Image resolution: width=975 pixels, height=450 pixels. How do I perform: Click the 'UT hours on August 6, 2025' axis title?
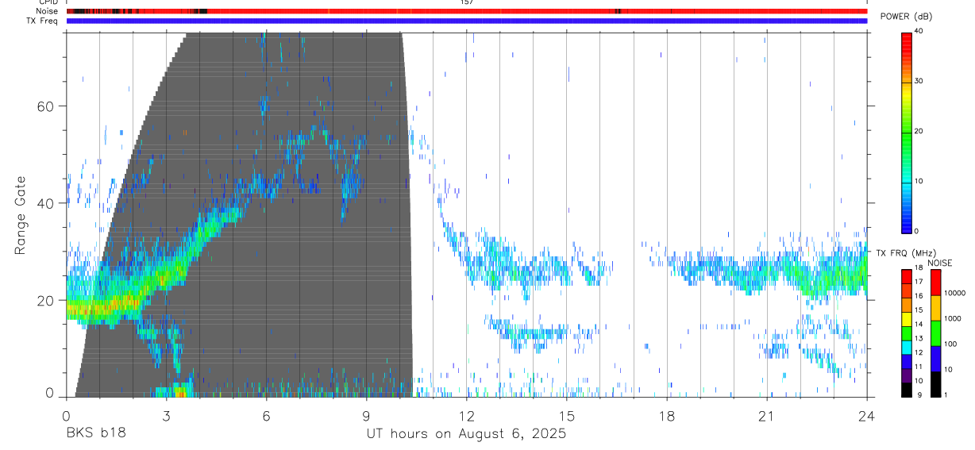point(466,434)
